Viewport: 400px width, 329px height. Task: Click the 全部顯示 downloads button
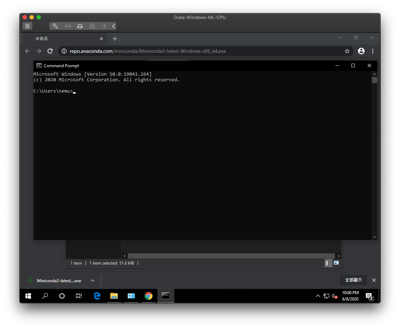[354, 280]
